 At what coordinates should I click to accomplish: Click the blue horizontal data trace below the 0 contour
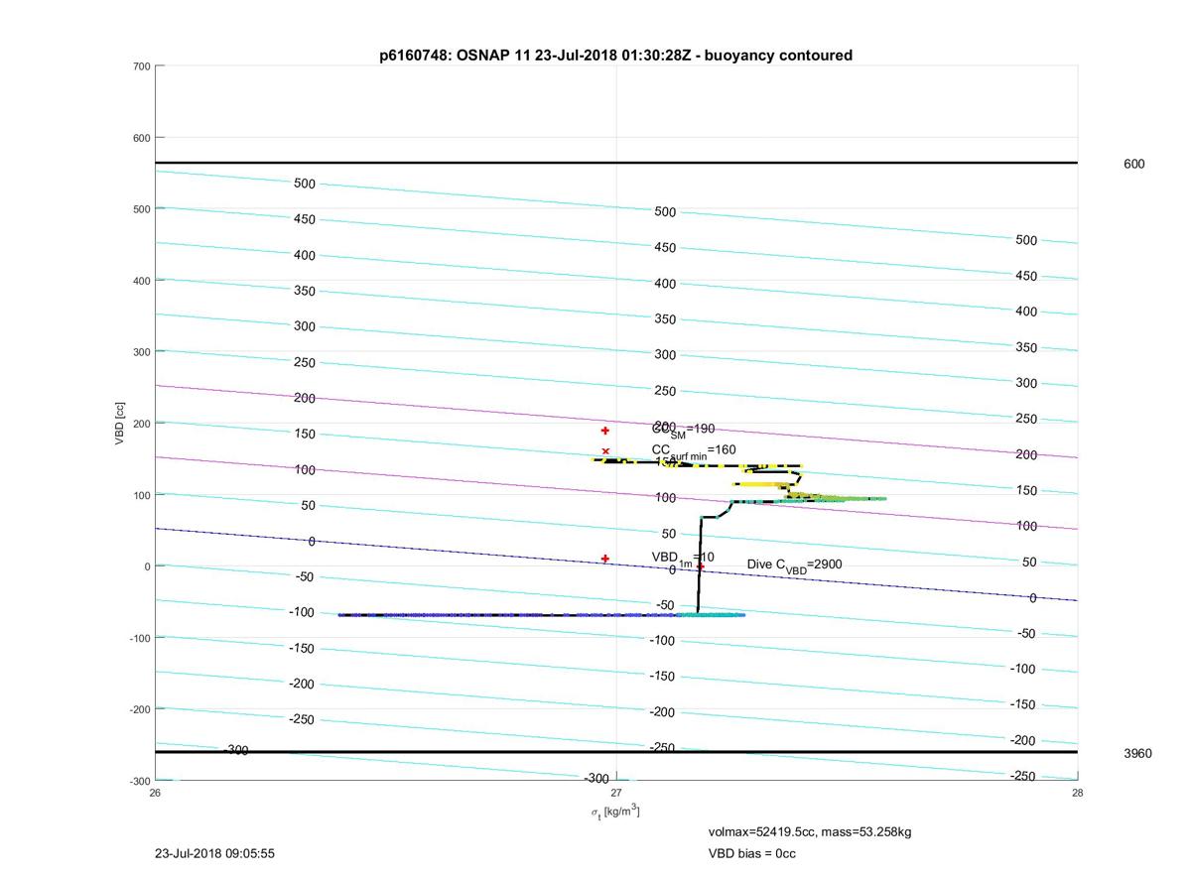click(x=541, y=615)
